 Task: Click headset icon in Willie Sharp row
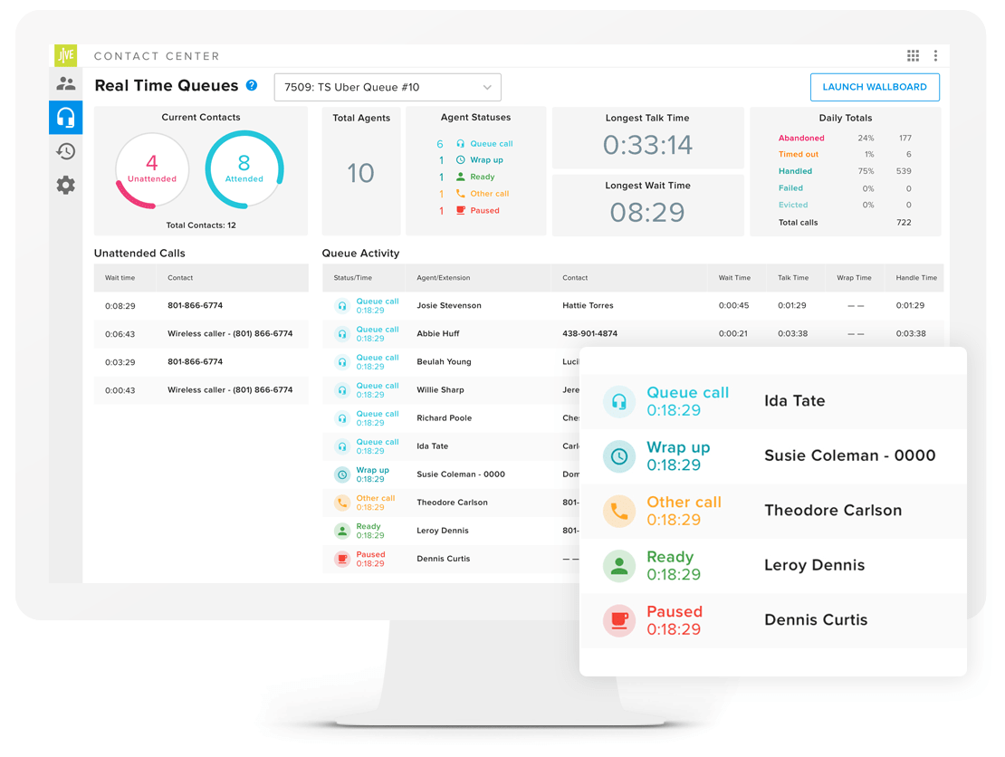pyautogui.click(x=342, y=390)
